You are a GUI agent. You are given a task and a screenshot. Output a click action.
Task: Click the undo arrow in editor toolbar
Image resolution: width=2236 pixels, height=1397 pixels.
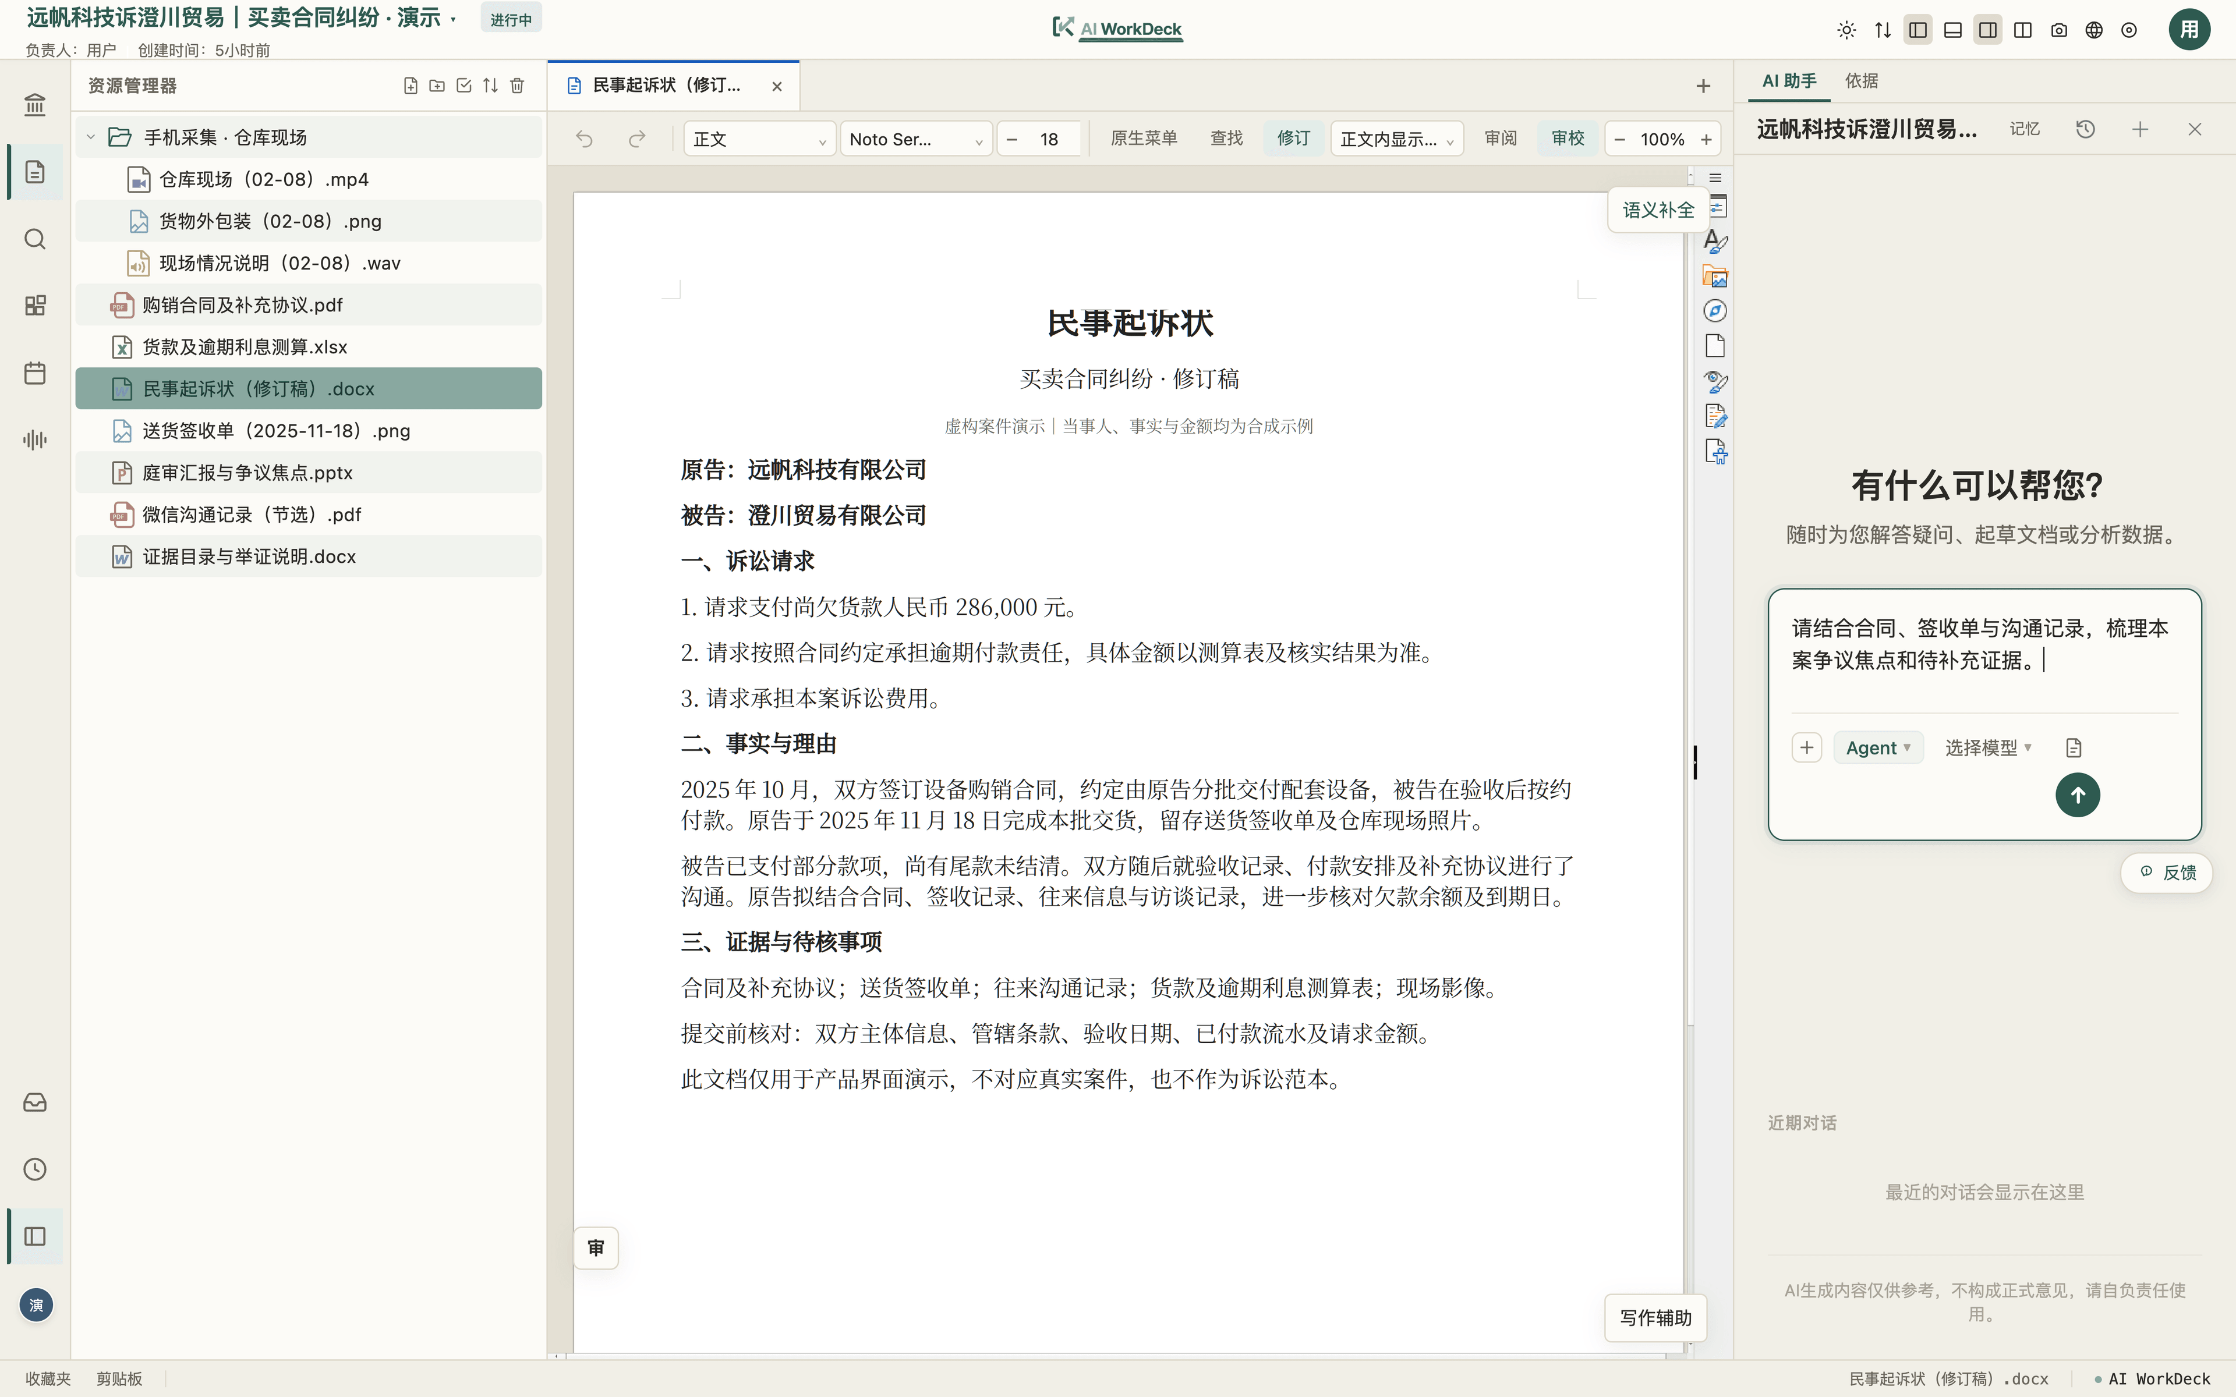point(584,139)
